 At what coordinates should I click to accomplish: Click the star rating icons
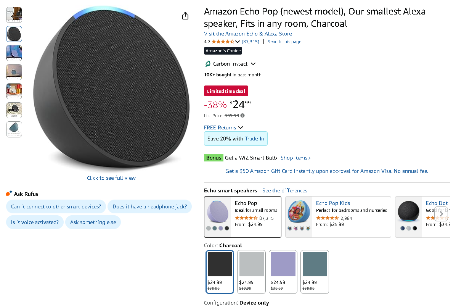(223, 42)
